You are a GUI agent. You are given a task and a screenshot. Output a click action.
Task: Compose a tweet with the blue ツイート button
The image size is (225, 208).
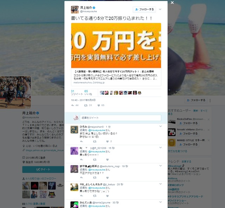coord(43,170)
